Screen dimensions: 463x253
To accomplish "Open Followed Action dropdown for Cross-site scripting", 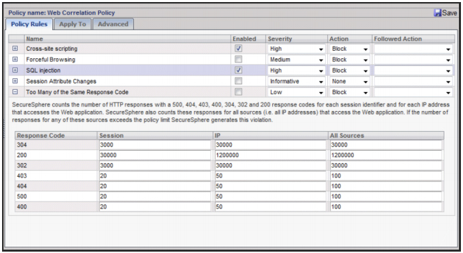I will click(x=413, y=49).
